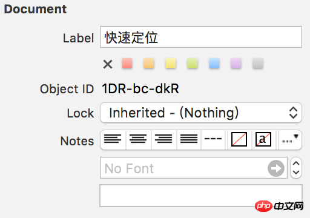Align notes text right
The height and width of the screenshot is (218, 310).
click(163, 139)
